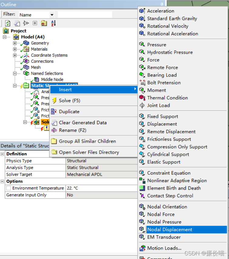Click the folder group icon in Outline toolbar

tap(44, 23)
